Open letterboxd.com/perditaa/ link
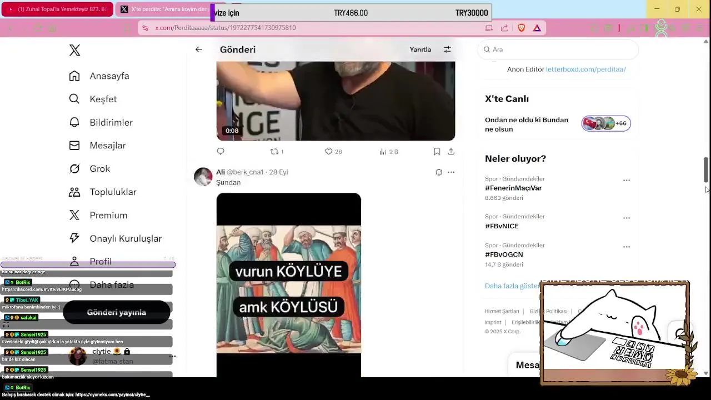The height and width of the screenshot is (400, 711). (586, 69)
